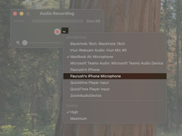
Task: Select QuickTime Player Input with capital T
Action: [x=115, y=89]
